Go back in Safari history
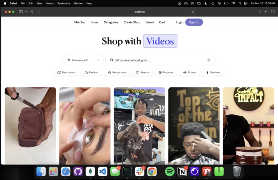The width and height of the screenshot is (278, 180). point(32,12)
